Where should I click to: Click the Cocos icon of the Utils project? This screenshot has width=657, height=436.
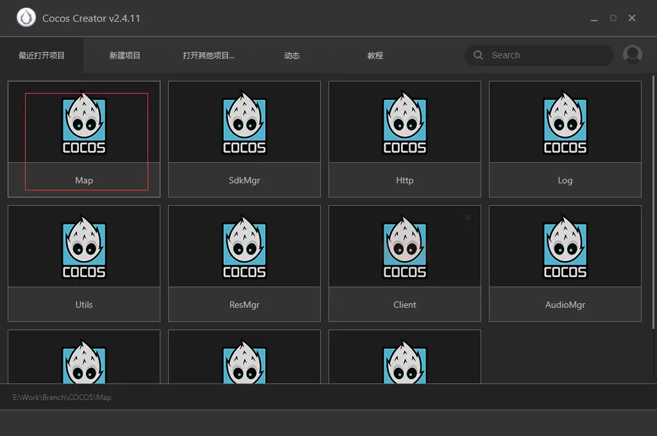(x=84, y=247)
